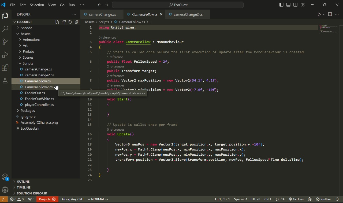The width and height of the screenshot is (343, 203).
Task: Click Go Live in status bar
Action: coord(296,199)
